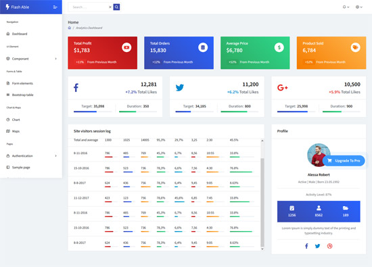Open the settings gear dropdown
Image resolution: width=372 pixels, height=267 pixels.
click(358, 7)
